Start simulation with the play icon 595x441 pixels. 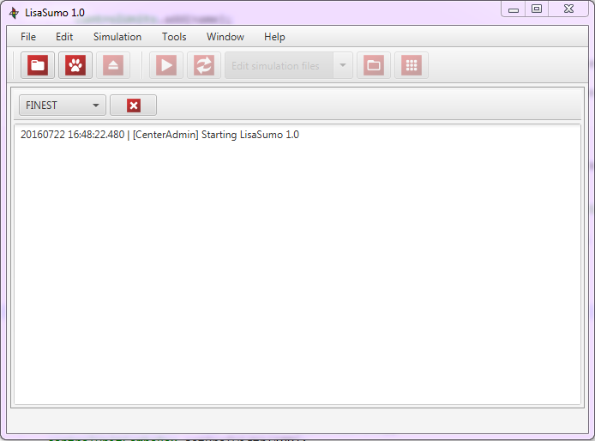click(166, 65)
